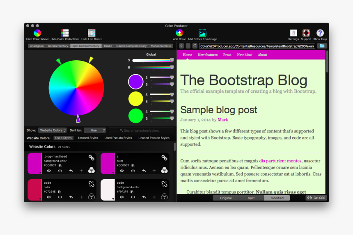Click Hide Color Collections icon

[65, 33]
